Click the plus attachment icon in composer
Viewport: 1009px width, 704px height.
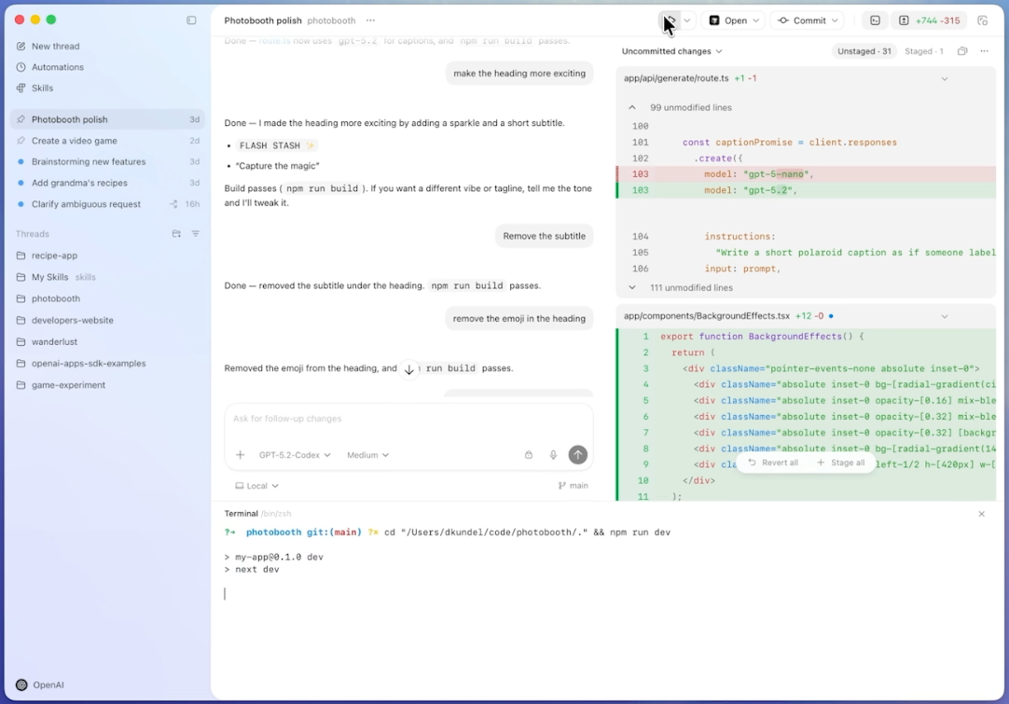pyautogui.click(x=240, y=455)
